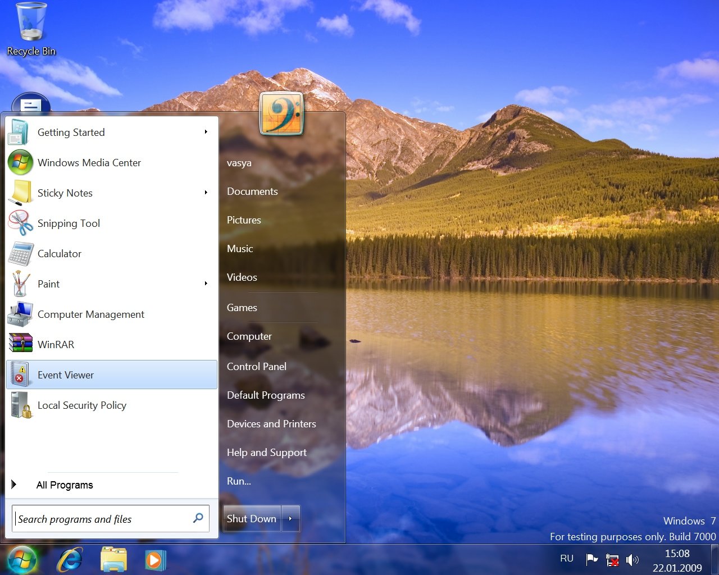Click the network disconnected tray icon
719x575 pixels.
pos(612,560)
